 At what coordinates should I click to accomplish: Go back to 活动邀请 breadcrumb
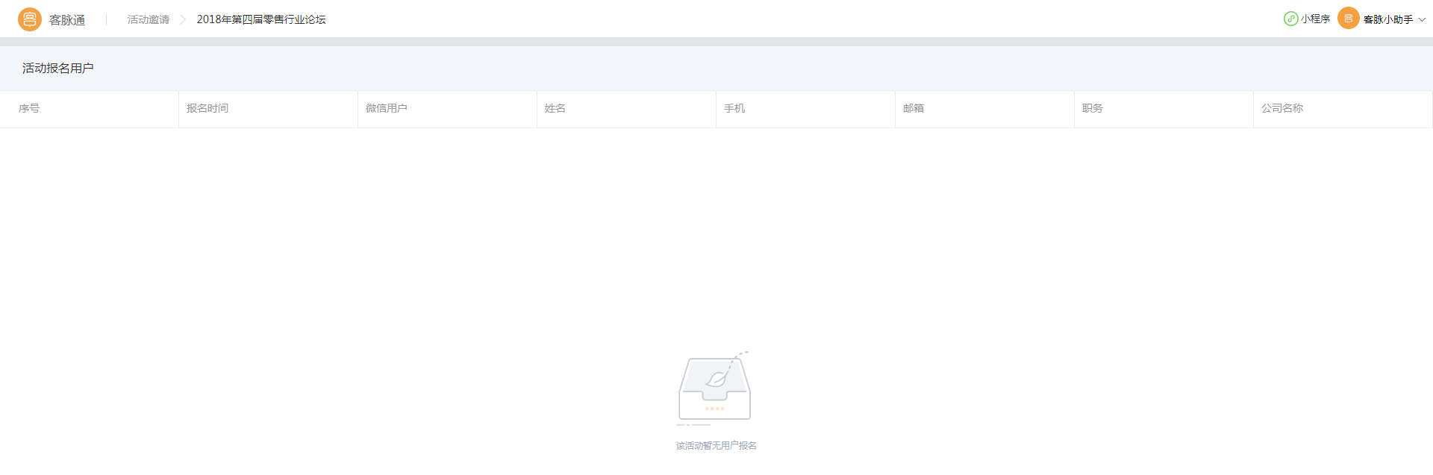(x=149, y=19)
